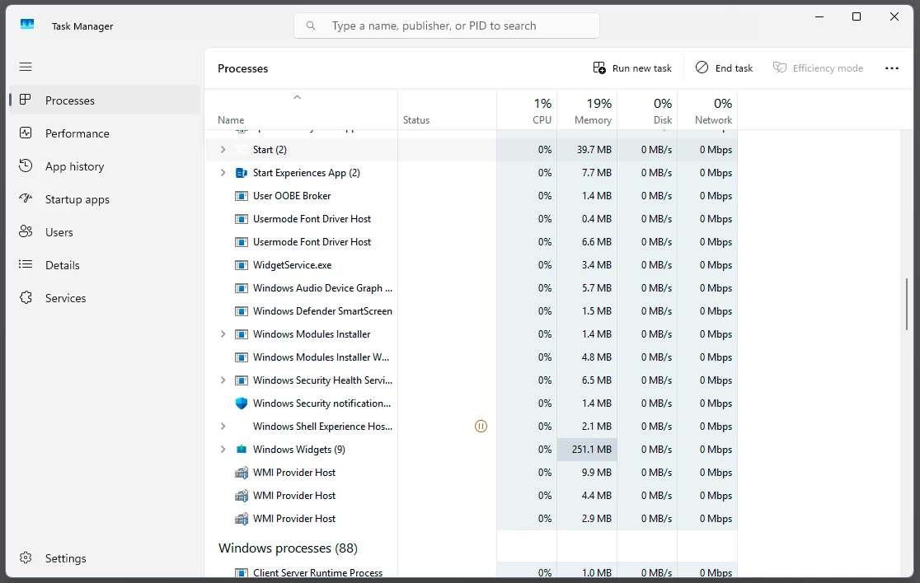Focus the name, publisher, or PID search box
Image resolution: width=920 pixels, height=583 pixels.
[447, 26]
